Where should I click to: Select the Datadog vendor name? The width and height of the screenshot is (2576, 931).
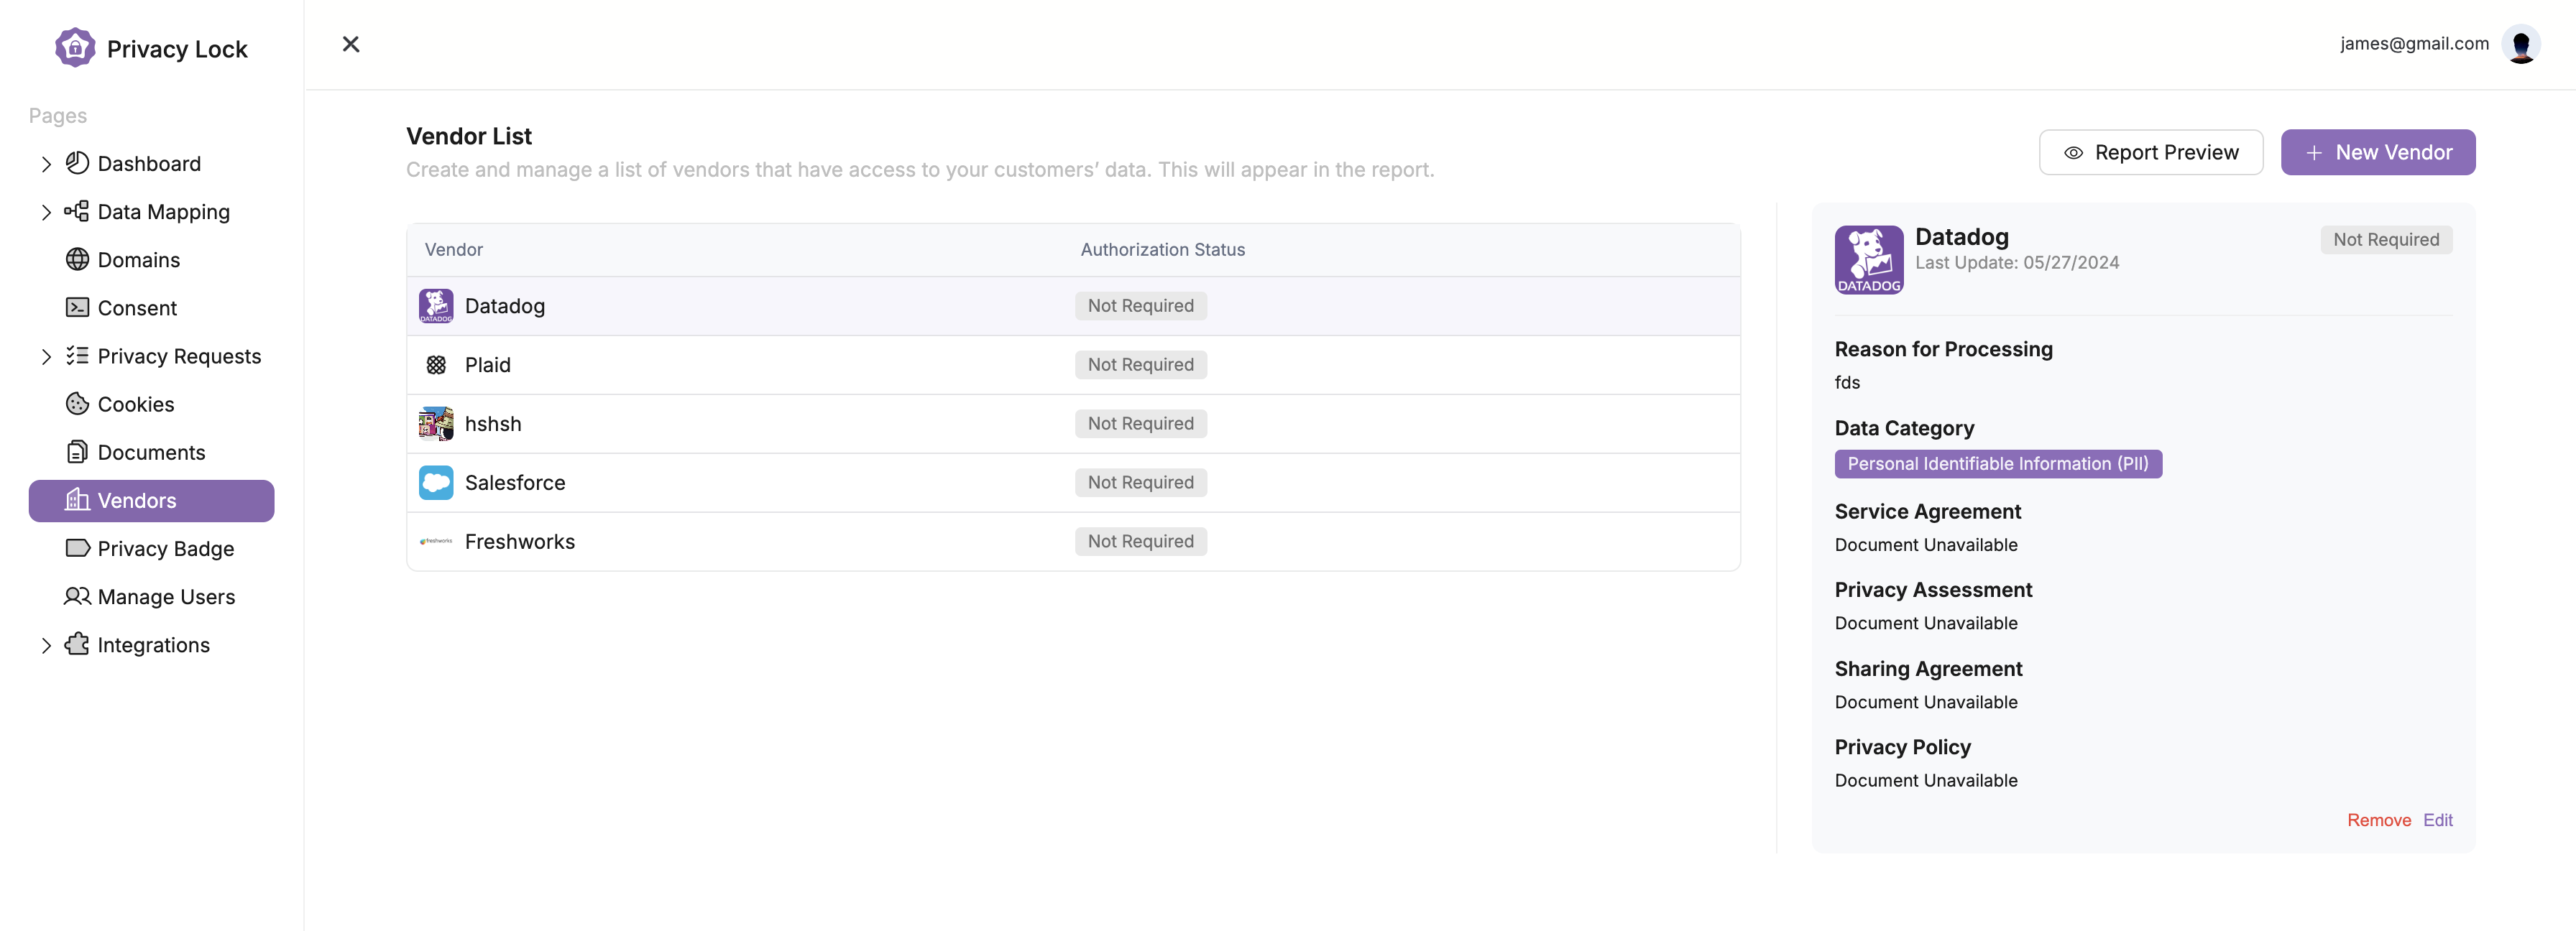(x=505, y=306)
